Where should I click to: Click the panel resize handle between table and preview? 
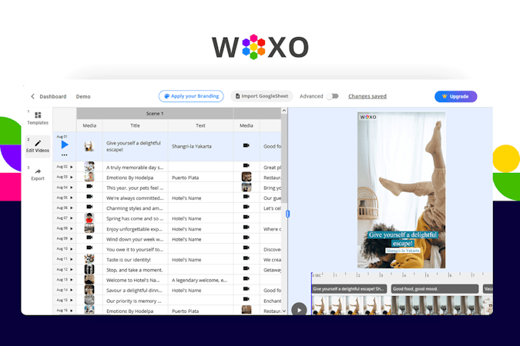[287, 214]
